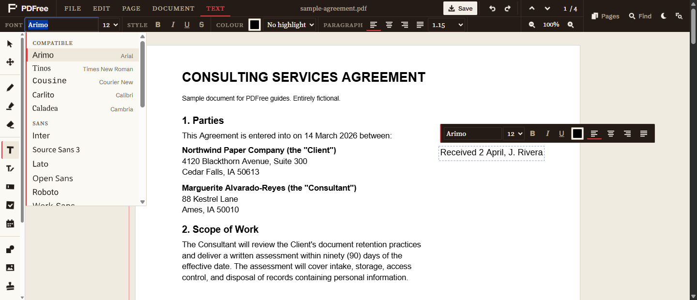
Task: Choose Roboto from the font list
Action: coord(83,192)
